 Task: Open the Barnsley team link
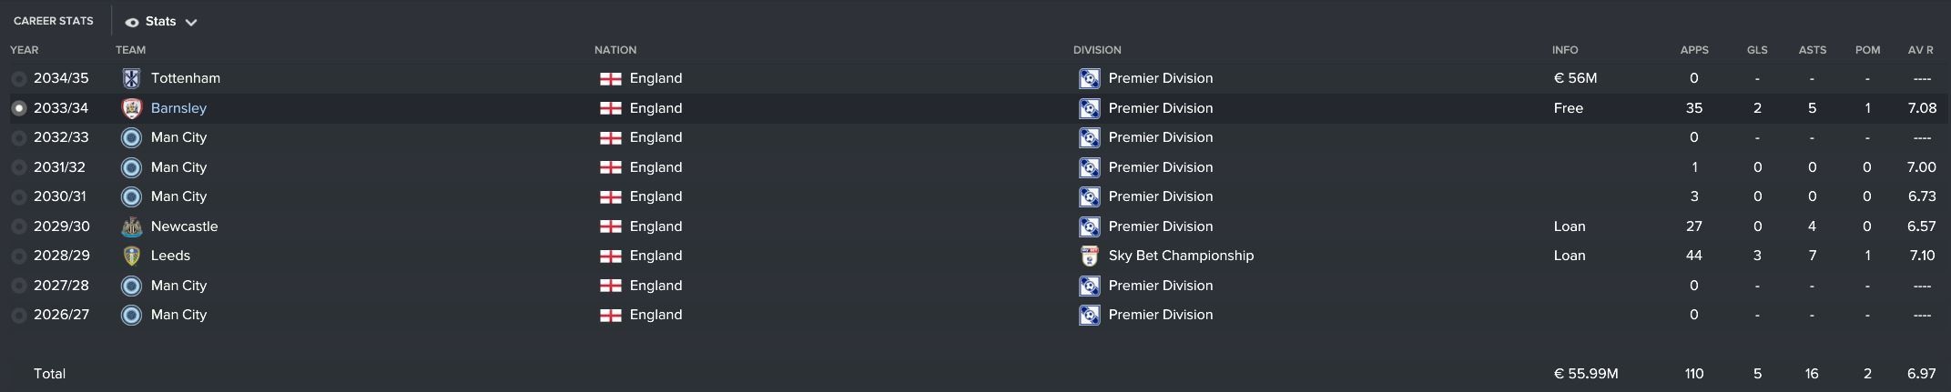click(178, 108)
